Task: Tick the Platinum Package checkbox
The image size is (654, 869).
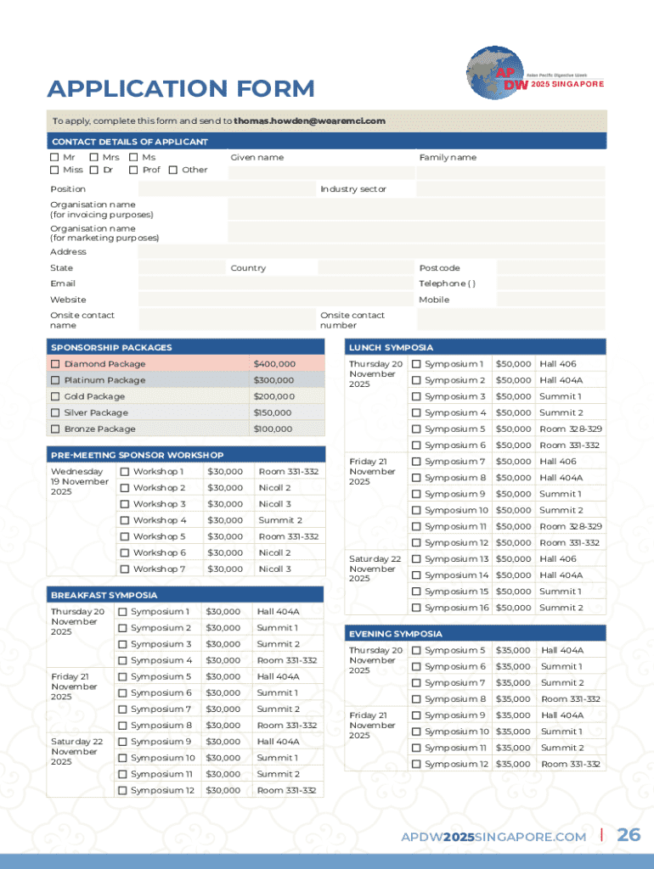Action: click(55, 380)
